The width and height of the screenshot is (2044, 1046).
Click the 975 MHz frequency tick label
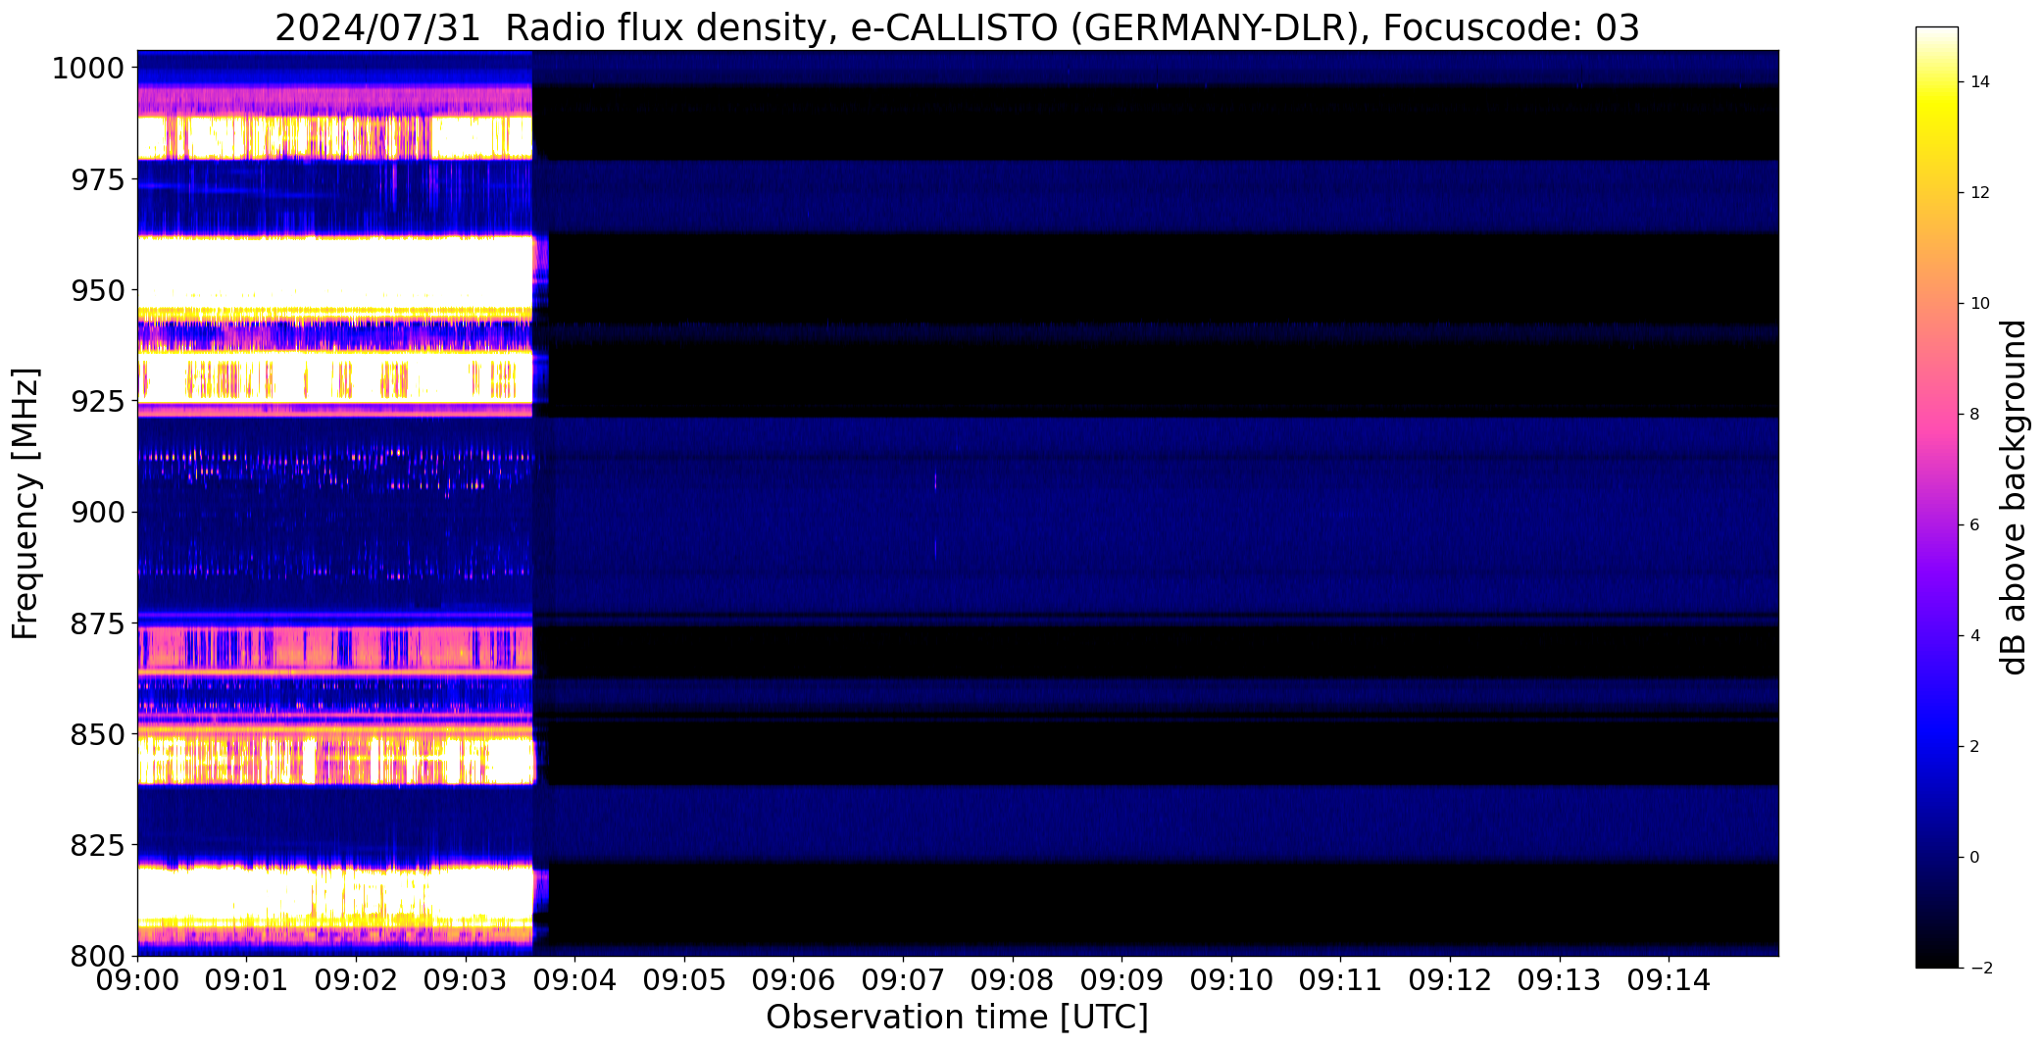pyautogui.click(x=98, y=179)
